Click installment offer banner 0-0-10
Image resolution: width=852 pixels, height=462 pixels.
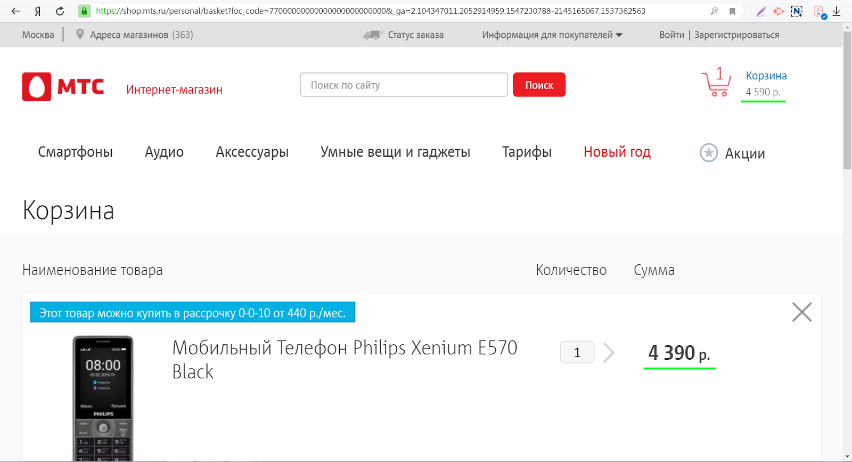click(193, 312)
